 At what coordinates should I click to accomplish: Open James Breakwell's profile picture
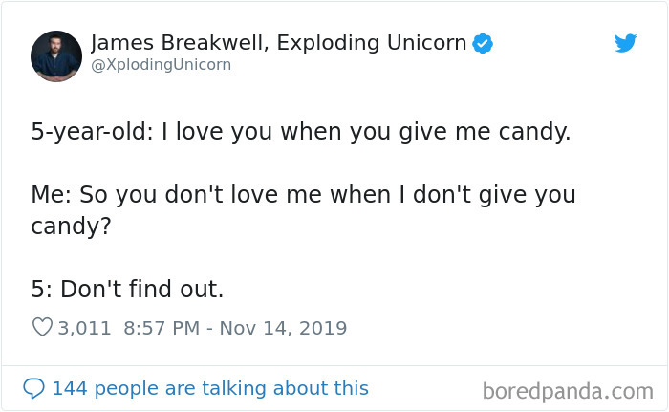(56, 56)
